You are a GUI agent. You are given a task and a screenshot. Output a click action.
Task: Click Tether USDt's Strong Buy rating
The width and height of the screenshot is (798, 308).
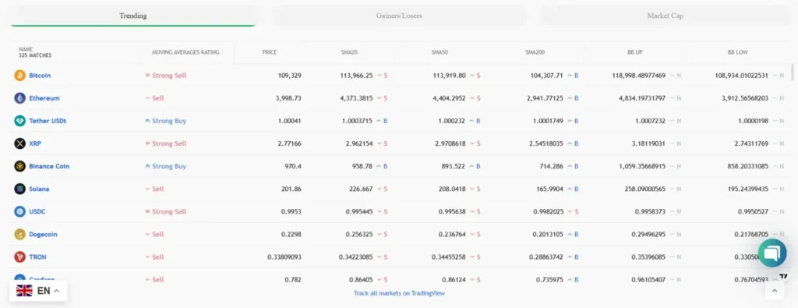(x=166, y=121)
